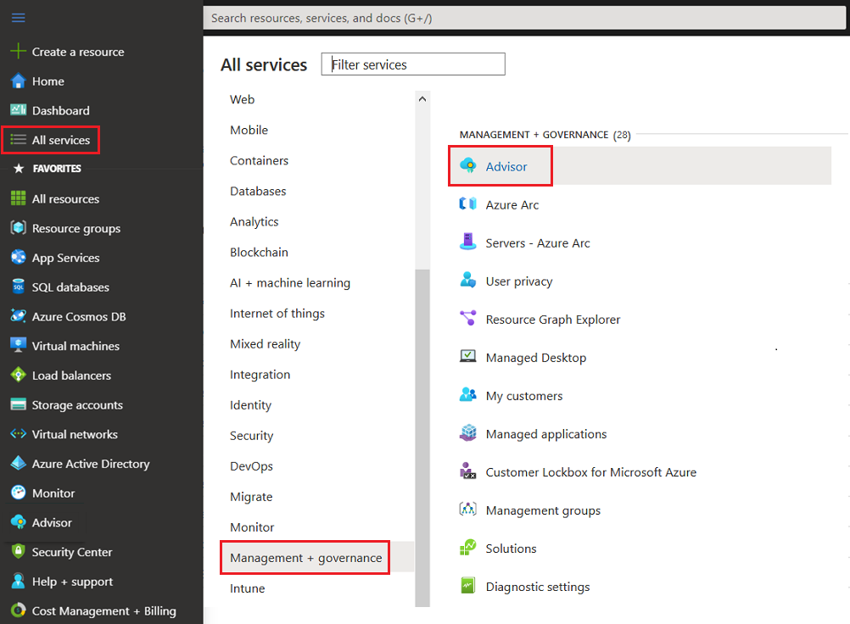Select the Web category
This screenshot has height=624, width=850.
[x=242, y=100]
